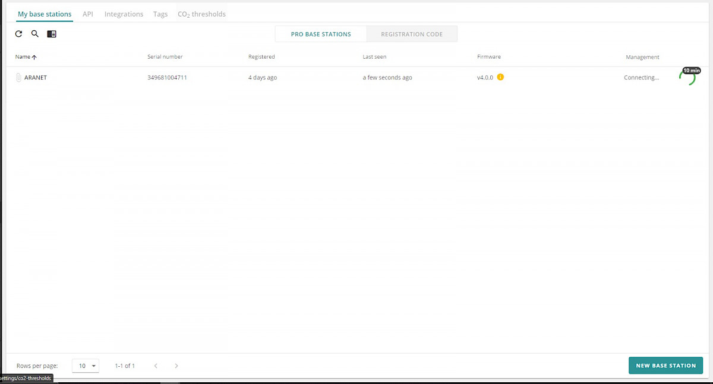713x384 pixels.
Task: Click serial number 349681004711
Action: [167, 78]
